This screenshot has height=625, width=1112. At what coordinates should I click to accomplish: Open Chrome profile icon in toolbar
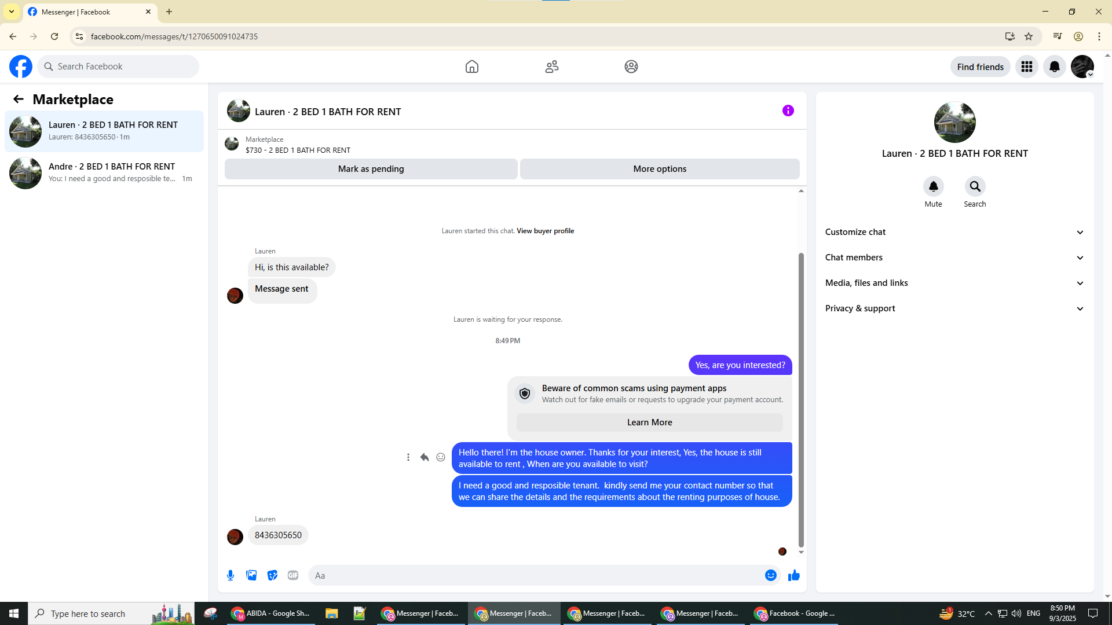(x=1078, y=36)
